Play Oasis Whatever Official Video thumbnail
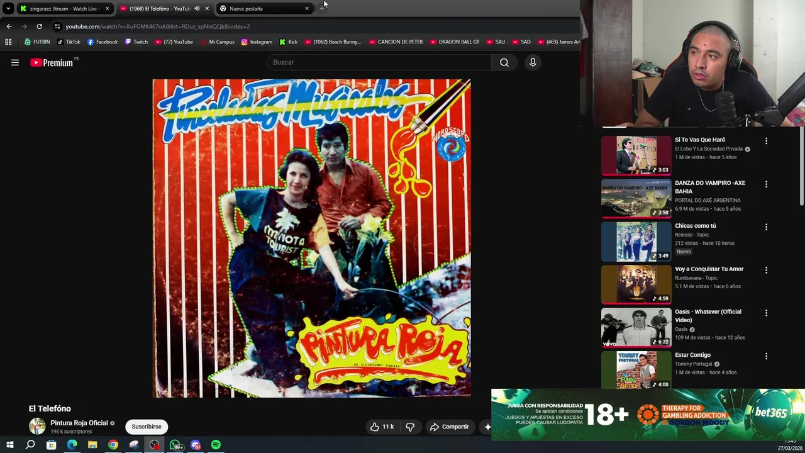This screenshot has height=453, width=805. [636, 327]
